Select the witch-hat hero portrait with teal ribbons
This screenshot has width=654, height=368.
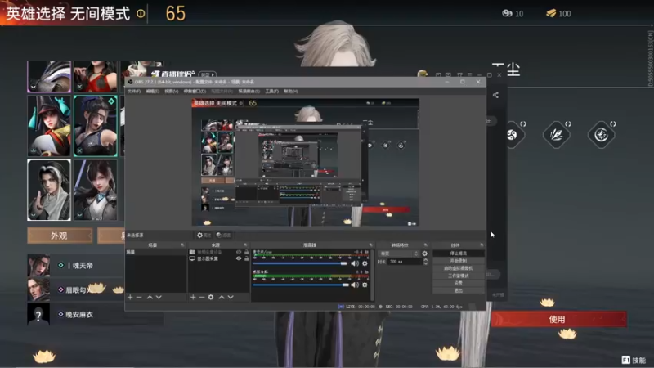pos(49,126)
